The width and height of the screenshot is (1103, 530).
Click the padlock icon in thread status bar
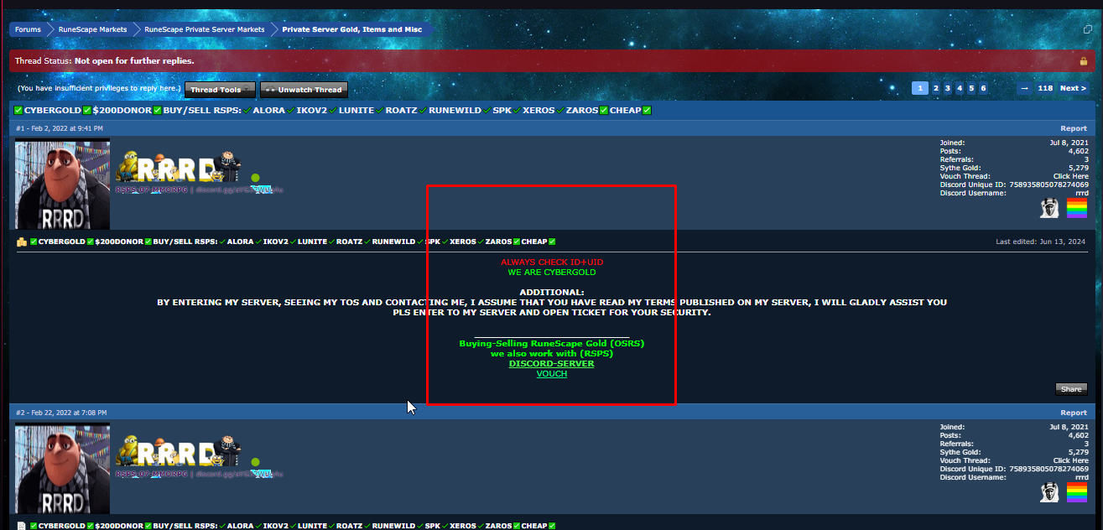(1084, 61)
